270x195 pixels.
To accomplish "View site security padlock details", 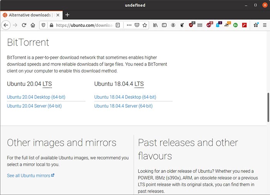I will [51, 25].
